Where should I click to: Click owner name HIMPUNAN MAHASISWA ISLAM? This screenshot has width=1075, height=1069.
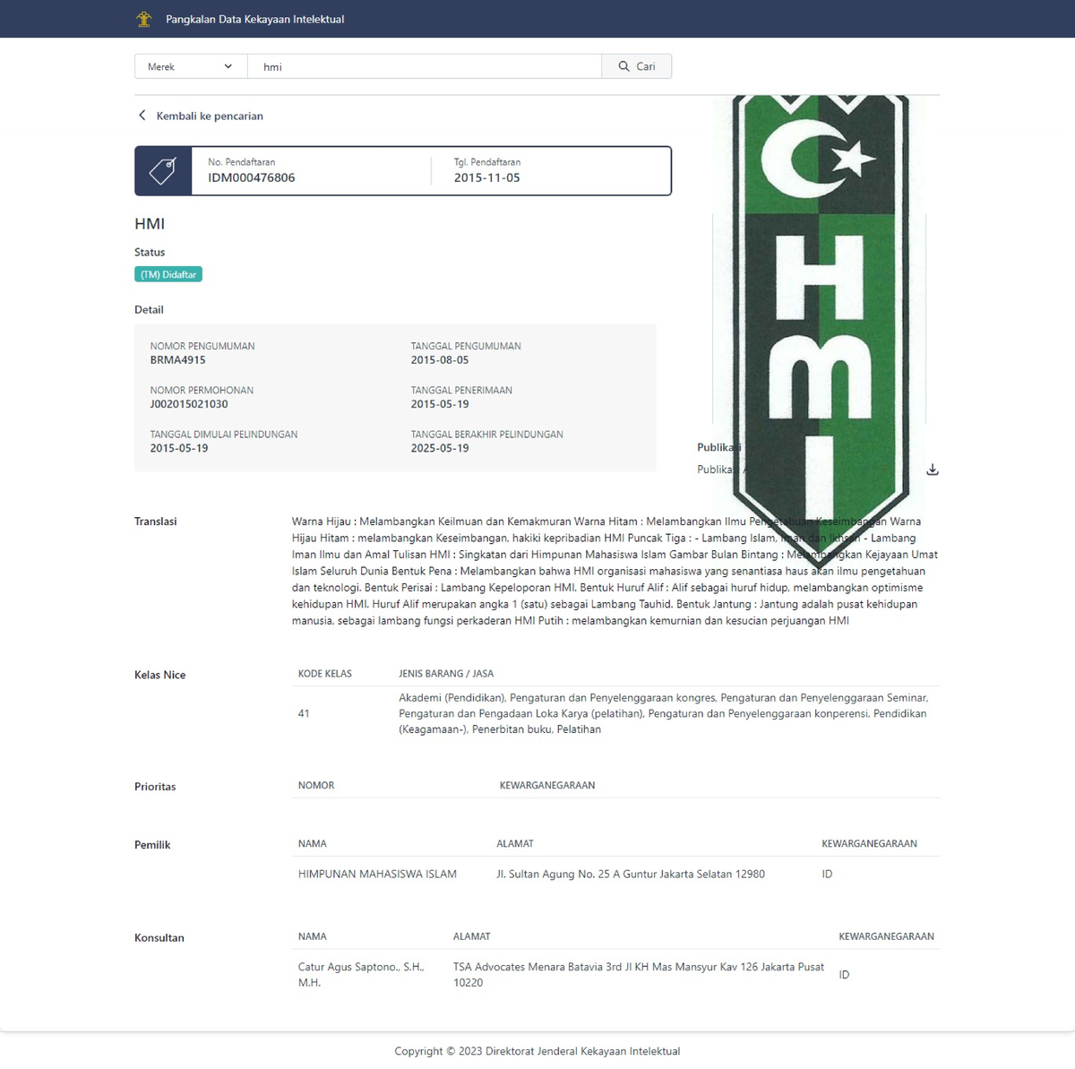click(x=377, y=874)
